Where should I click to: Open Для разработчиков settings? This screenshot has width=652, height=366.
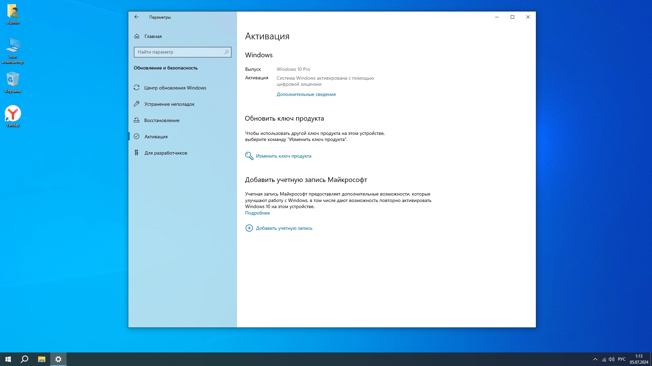(x=166, y=153)
